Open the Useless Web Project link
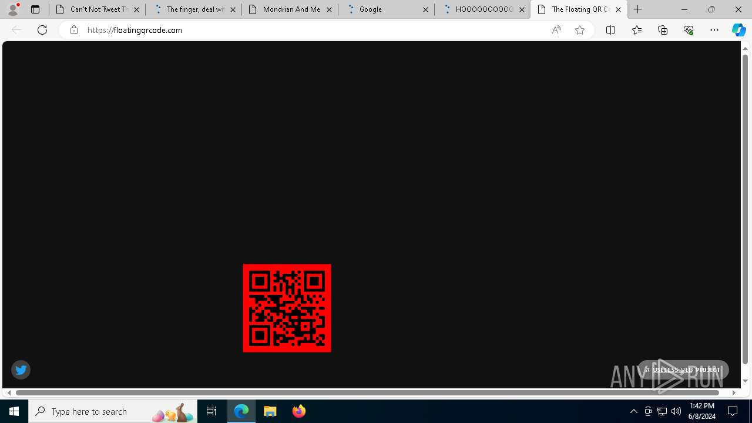Image resolution: width=752 pixels, height=423 pixels. (686, 370)
